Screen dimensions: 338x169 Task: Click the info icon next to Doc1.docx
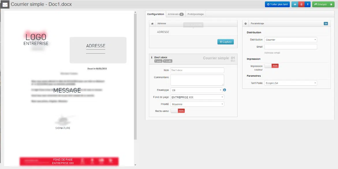coord(152,57)
